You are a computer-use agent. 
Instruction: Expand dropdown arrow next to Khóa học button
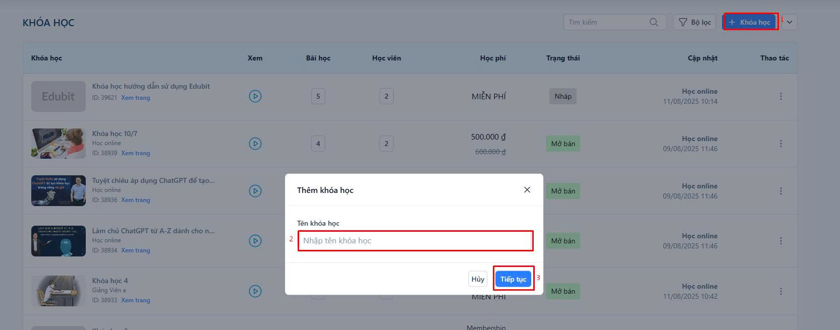(790, 22)
